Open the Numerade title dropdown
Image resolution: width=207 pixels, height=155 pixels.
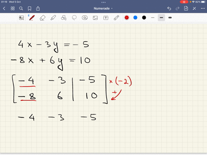(103, 9)
